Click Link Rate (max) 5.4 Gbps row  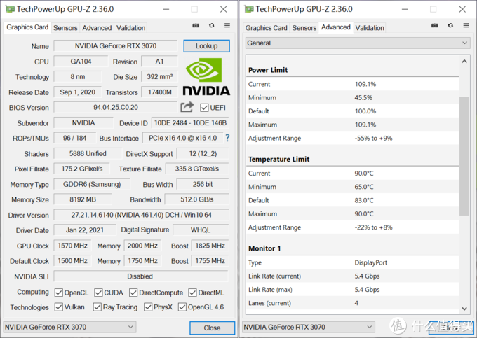pyautogui.click(x=353, y=290)
